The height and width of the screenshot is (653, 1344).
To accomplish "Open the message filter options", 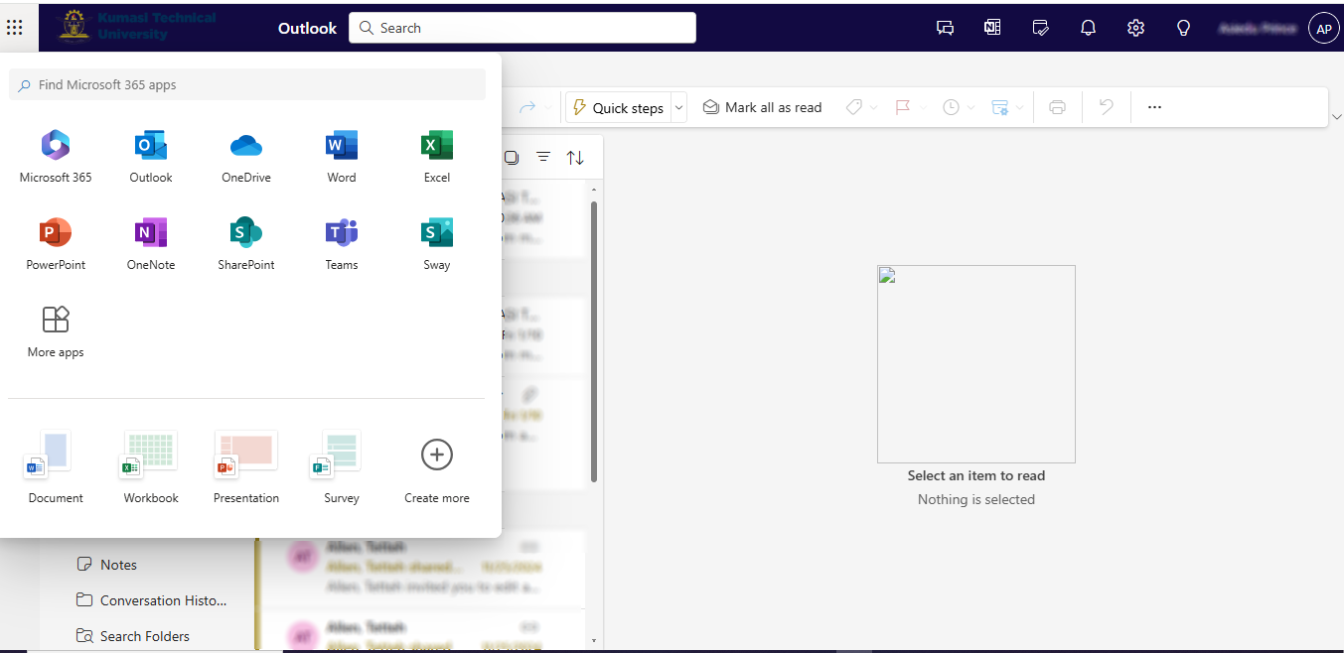I will [543, 157].
